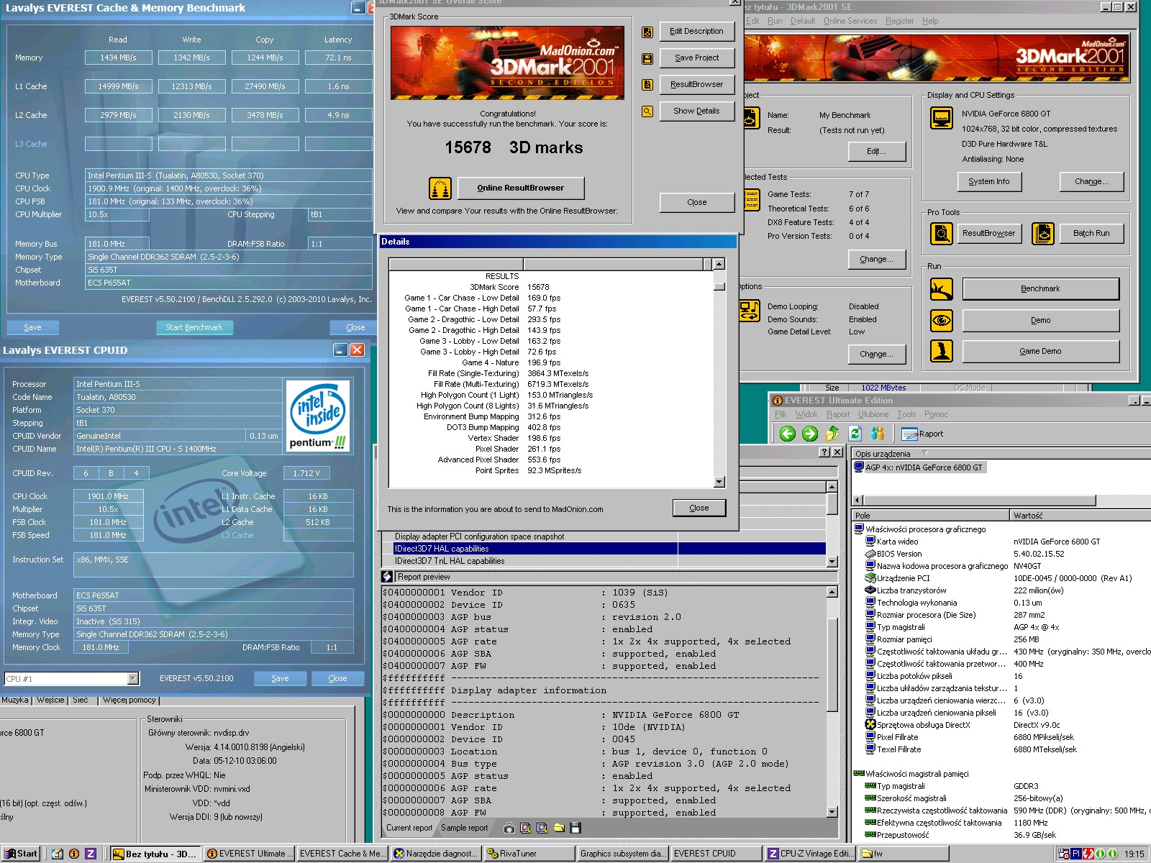1151x863 pixels.
Task: Click the Show Details magnifier icon
Action: pyautogui.click(x=647, y=111)
